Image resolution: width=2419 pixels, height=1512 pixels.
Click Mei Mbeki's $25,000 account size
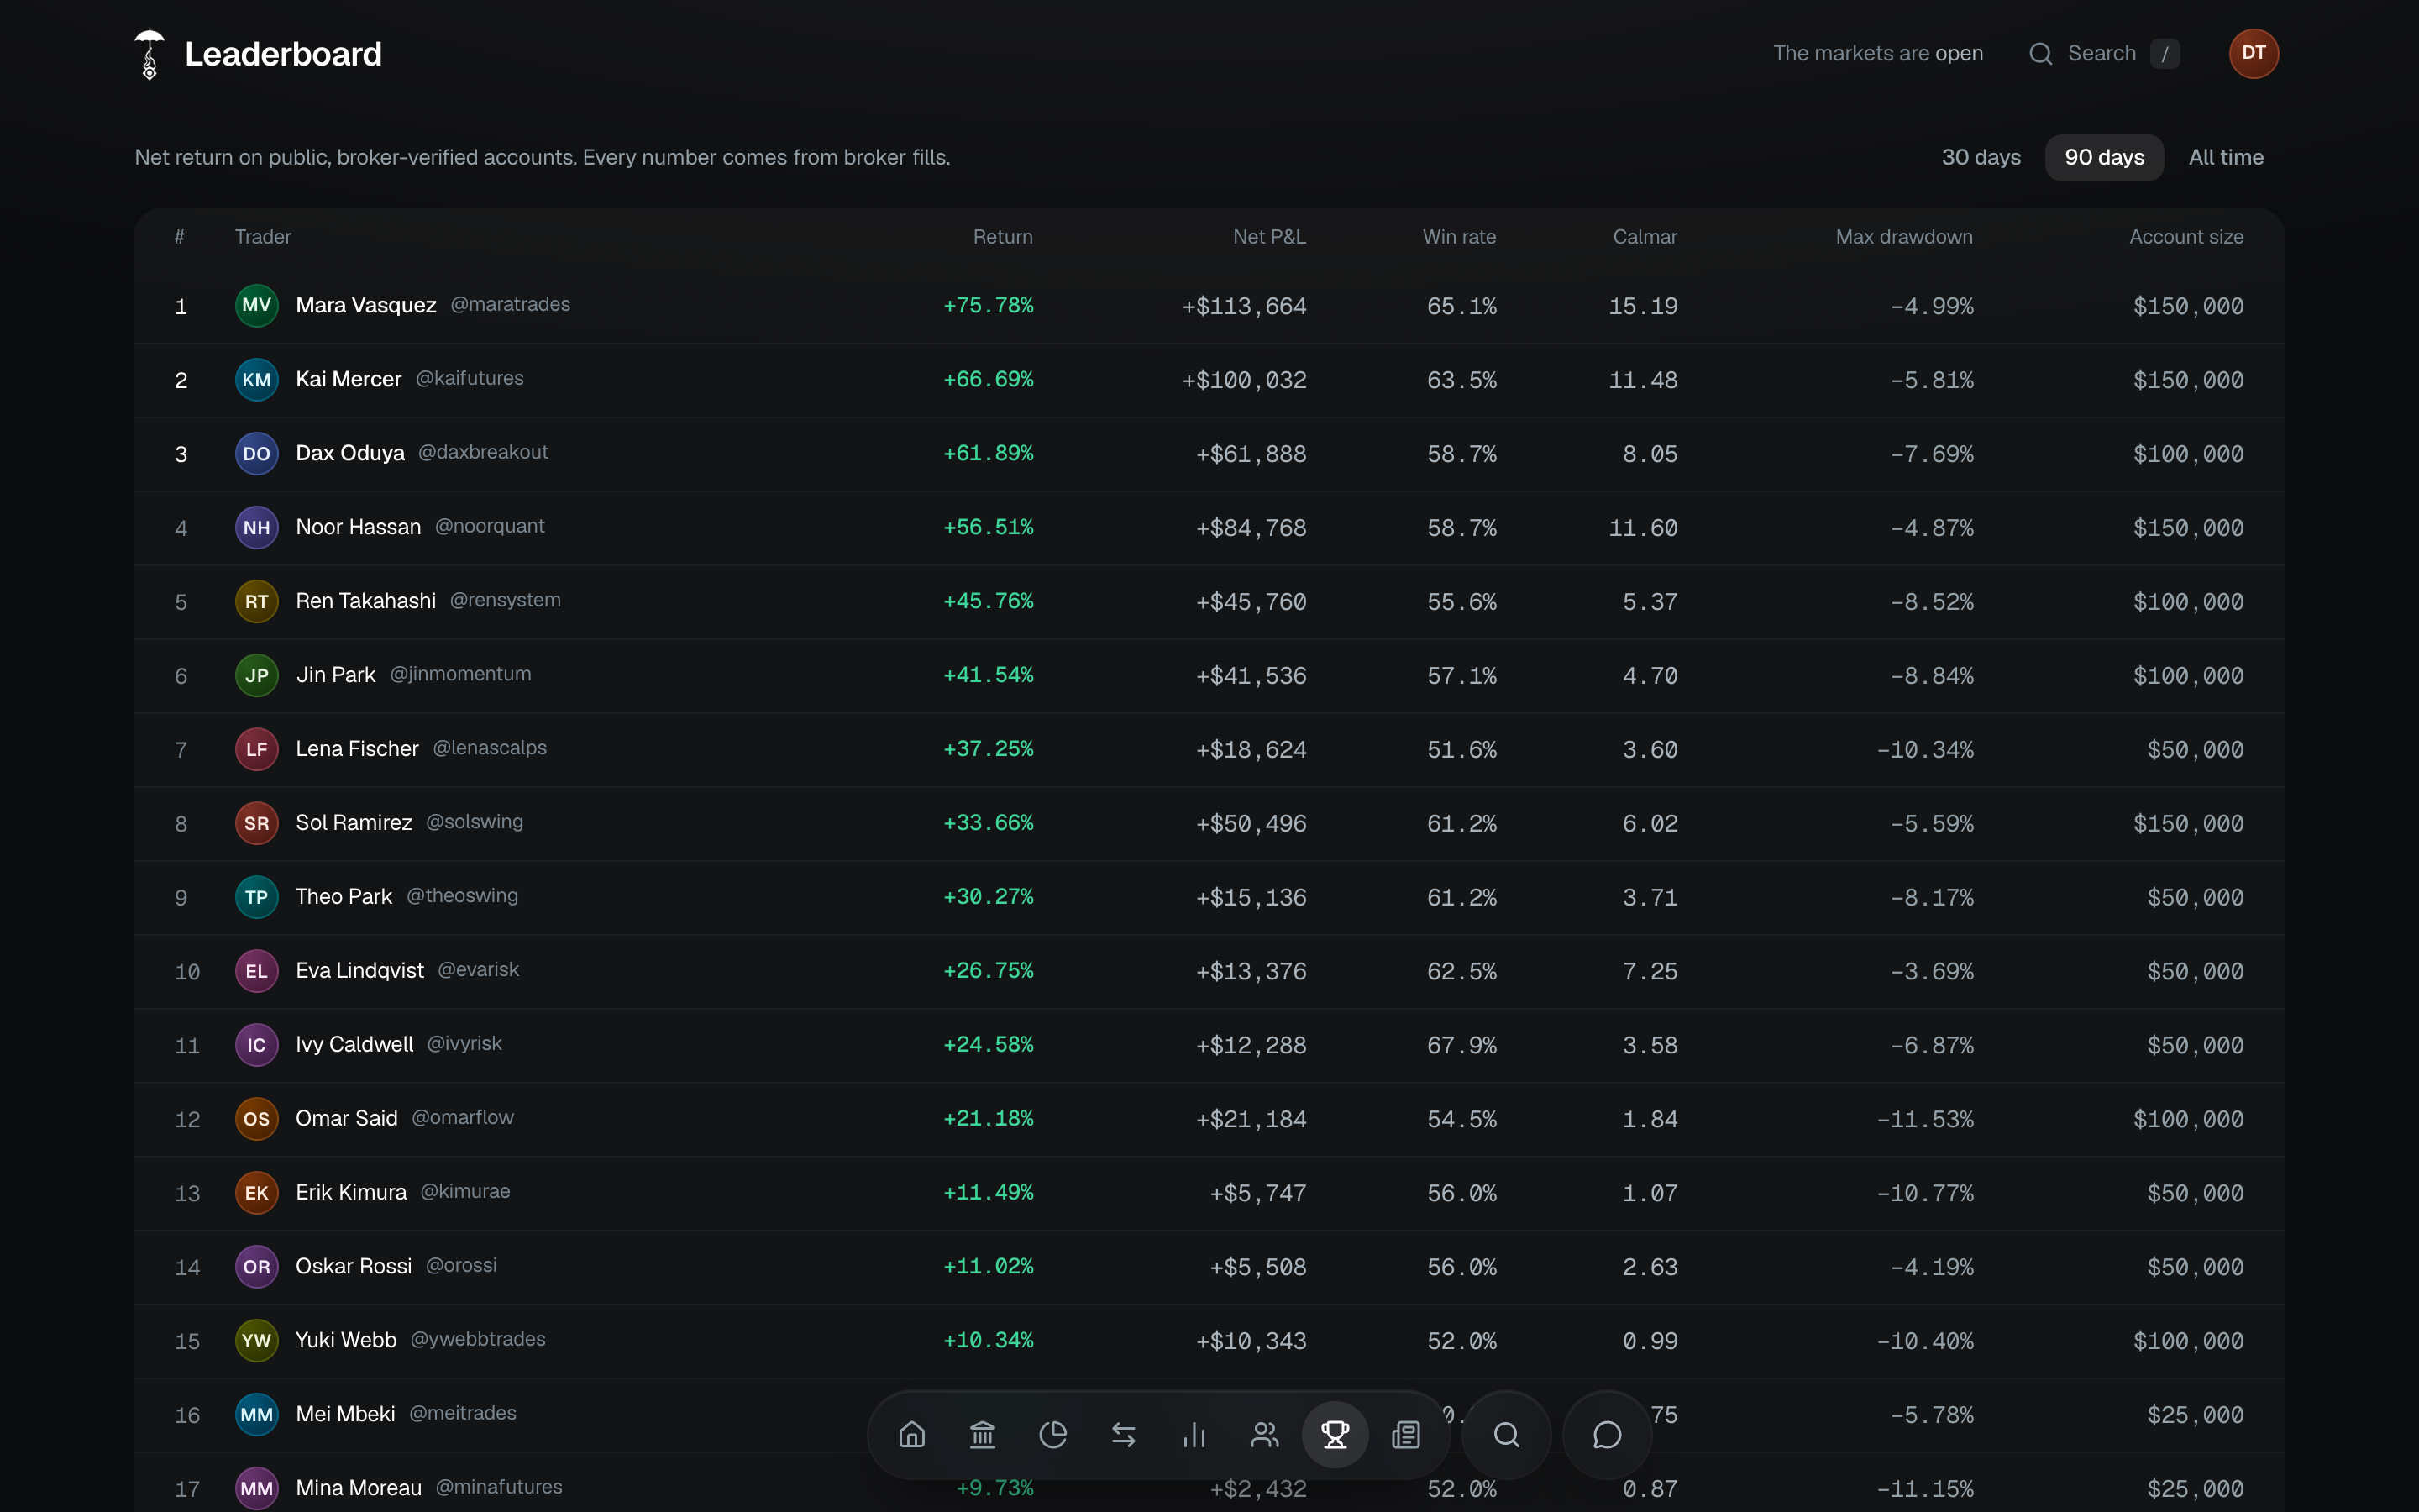point(2195,1415)
